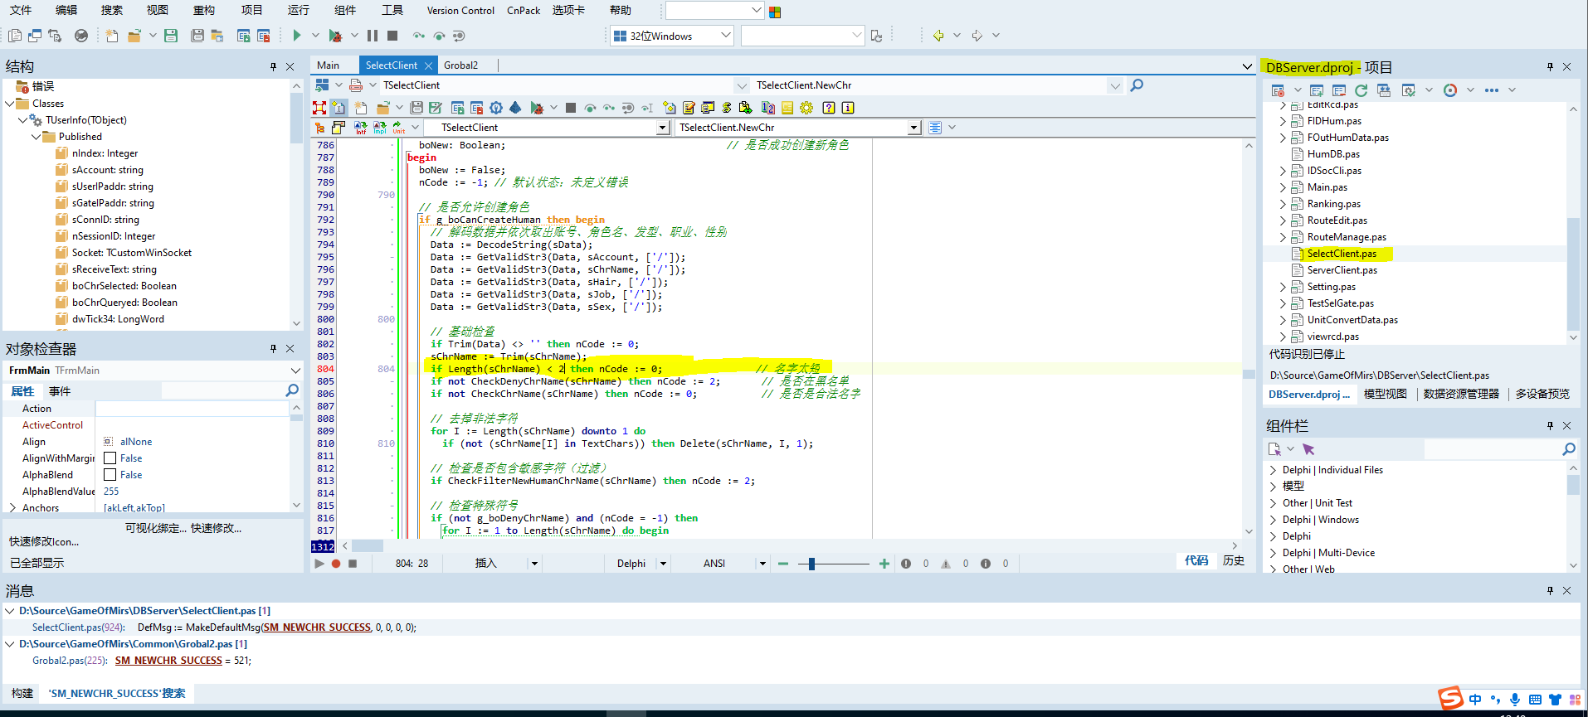Click SM_NEWCHR_SUCCESS link in the SelectClient.pas(924) result
Image resolution: width=1588 pixels, height=717 pixels.
coord(317,627)
